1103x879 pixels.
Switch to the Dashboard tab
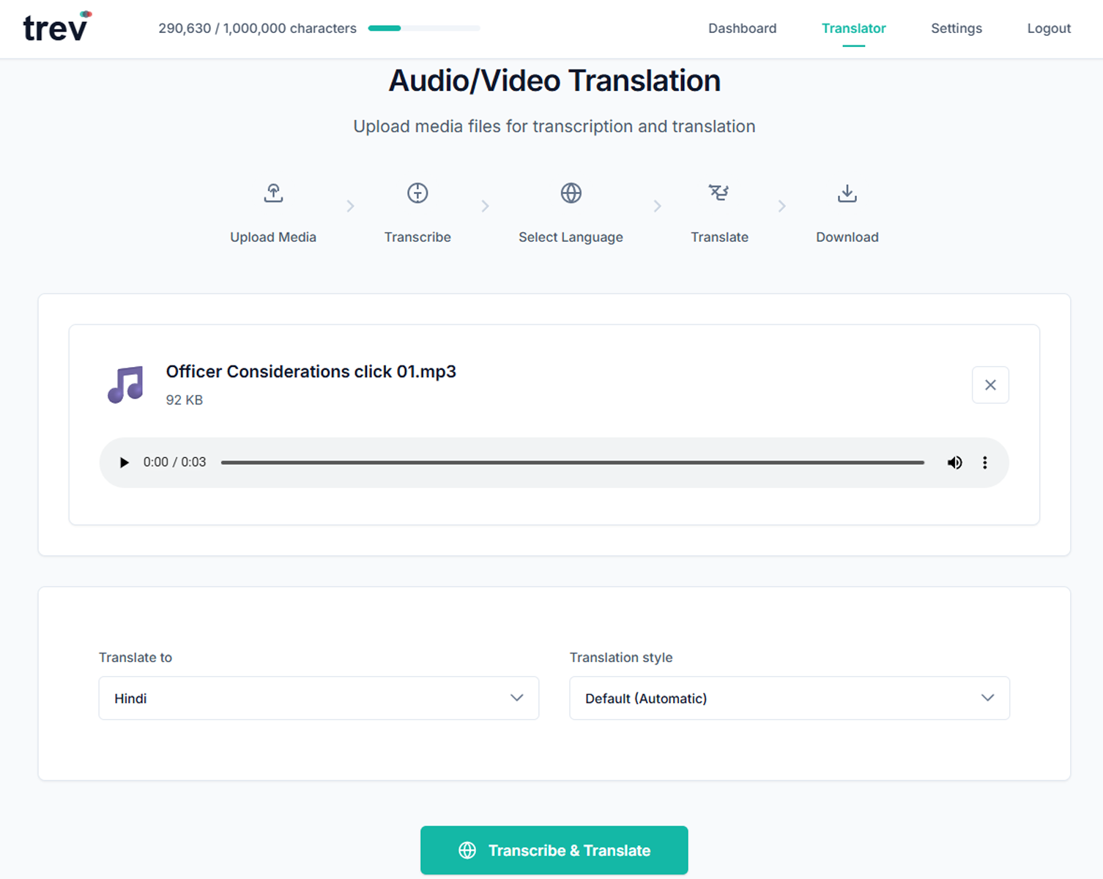pos(742,28)
